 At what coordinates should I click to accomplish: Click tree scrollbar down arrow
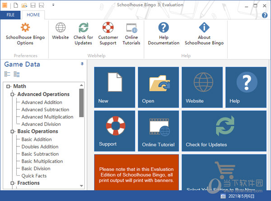click(82, 186)
